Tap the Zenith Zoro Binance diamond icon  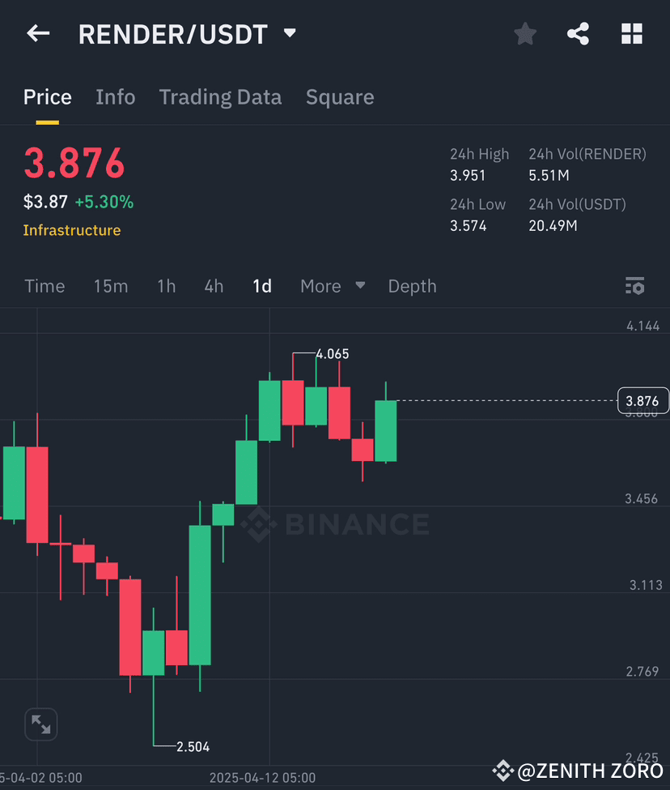pos(504,771)
